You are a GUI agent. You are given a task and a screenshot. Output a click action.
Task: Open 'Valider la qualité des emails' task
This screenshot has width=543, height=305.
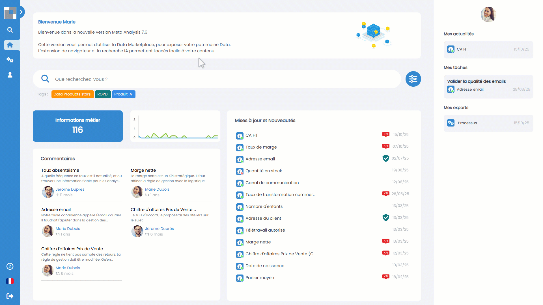(x=476, y=81)
